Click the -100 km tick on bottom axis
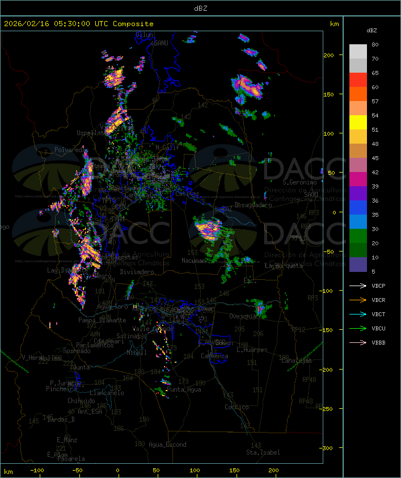 click(37, 471)
